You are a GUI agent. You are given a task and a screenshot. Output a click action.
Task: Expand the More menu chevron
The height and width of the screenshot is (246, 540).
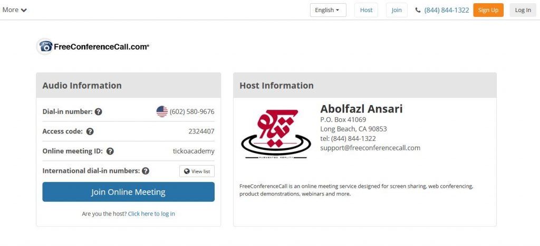tap(23, 10)
